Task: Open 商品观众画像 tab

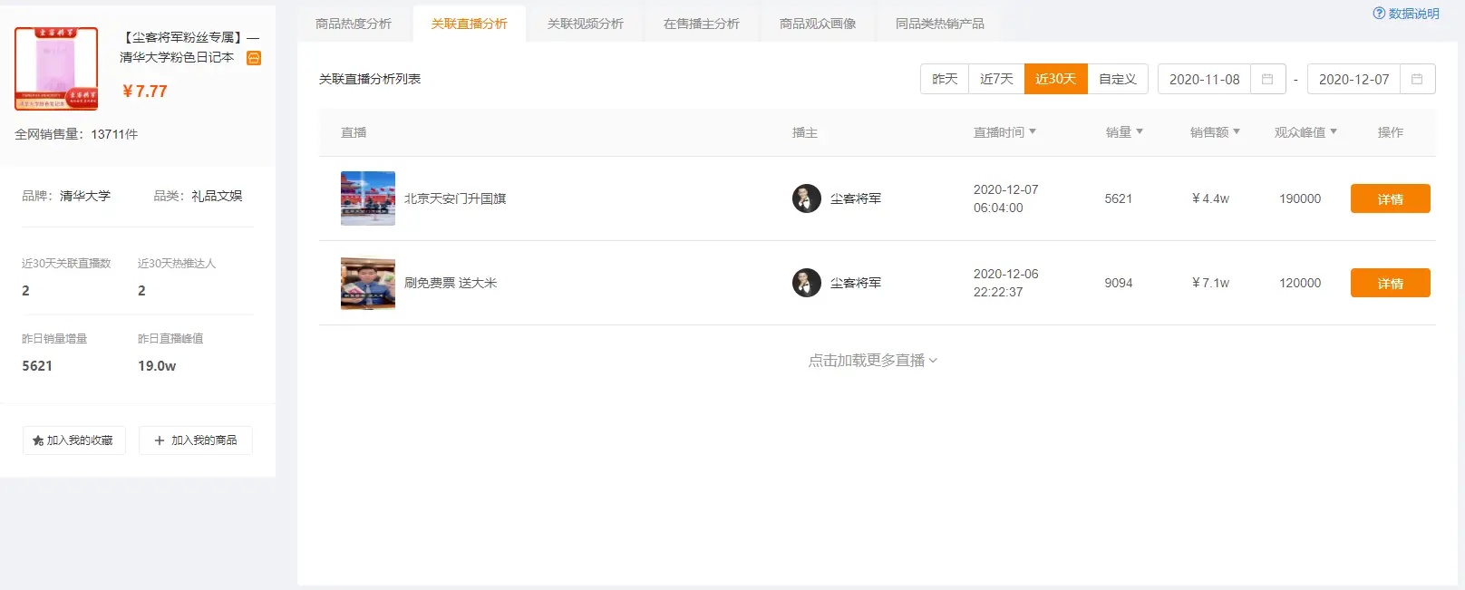Action: 818,24
